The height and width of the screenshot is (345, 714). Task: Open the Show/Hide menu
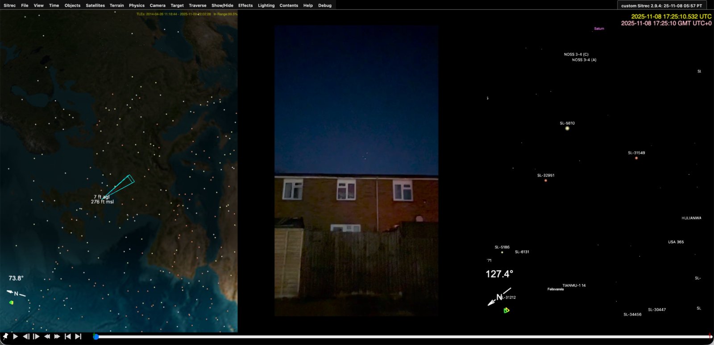222,5
